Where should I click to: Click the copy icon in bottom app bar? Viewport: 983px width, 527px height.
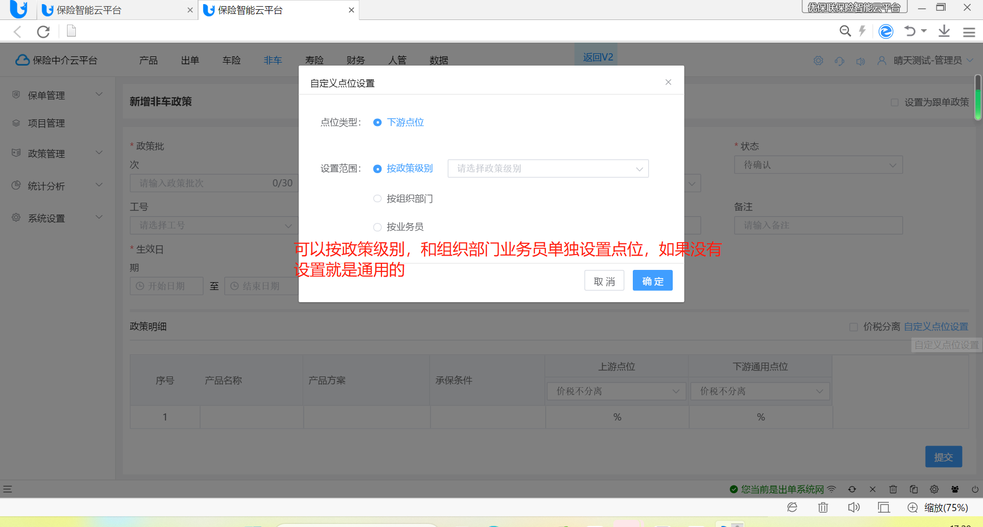(x=913, y=489)
